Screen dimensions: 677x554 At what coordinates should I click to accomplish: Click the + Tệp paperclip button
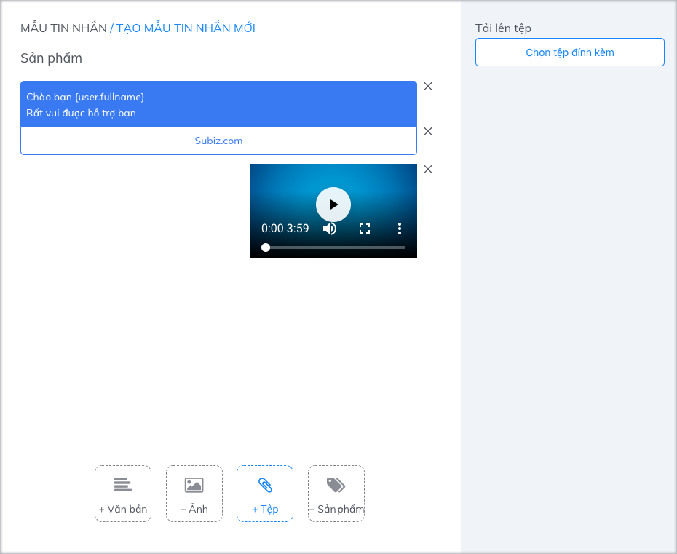point(265,494)
